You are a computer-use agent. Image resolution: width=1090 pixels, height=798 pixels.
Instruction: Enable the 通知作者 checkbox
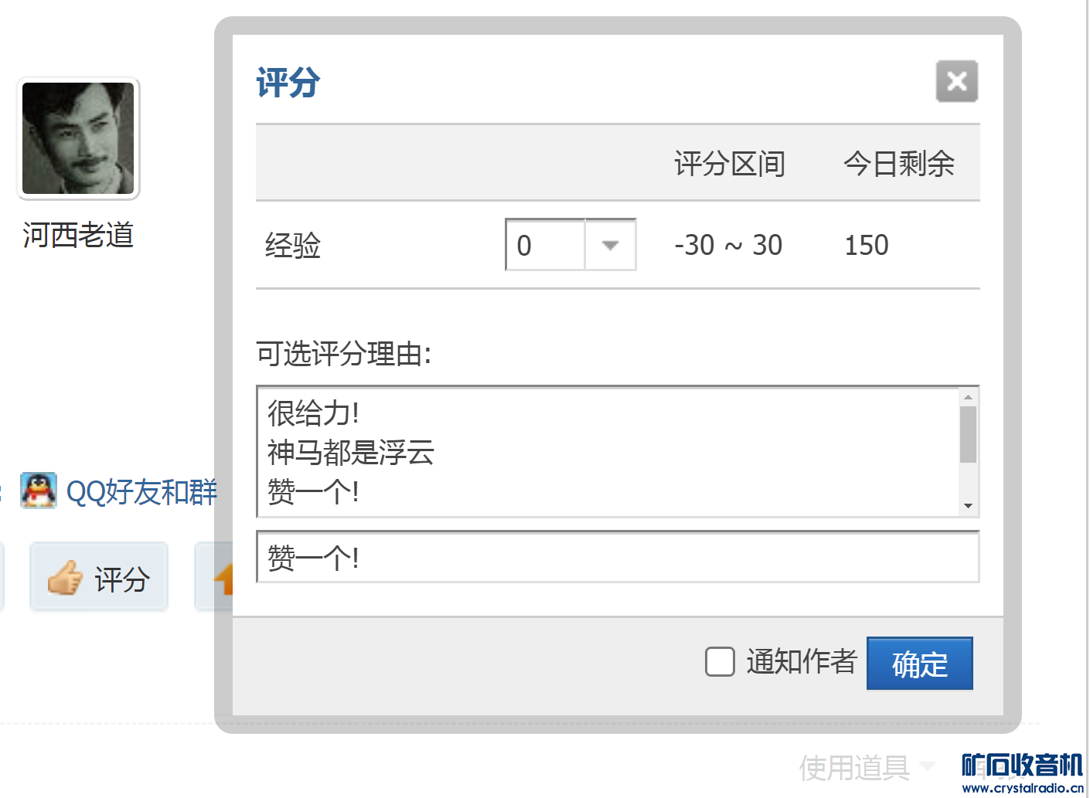tap(720, 662)
